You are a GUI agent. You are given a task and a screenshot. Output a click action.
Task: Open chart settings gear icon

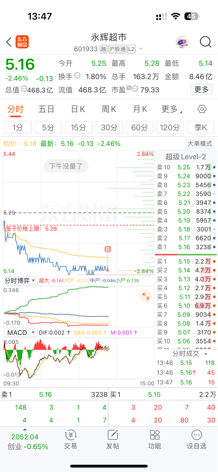[202, 109]
